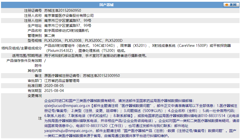Click the 第二类 management category value
Screen dimensions: 240x139
50,36
